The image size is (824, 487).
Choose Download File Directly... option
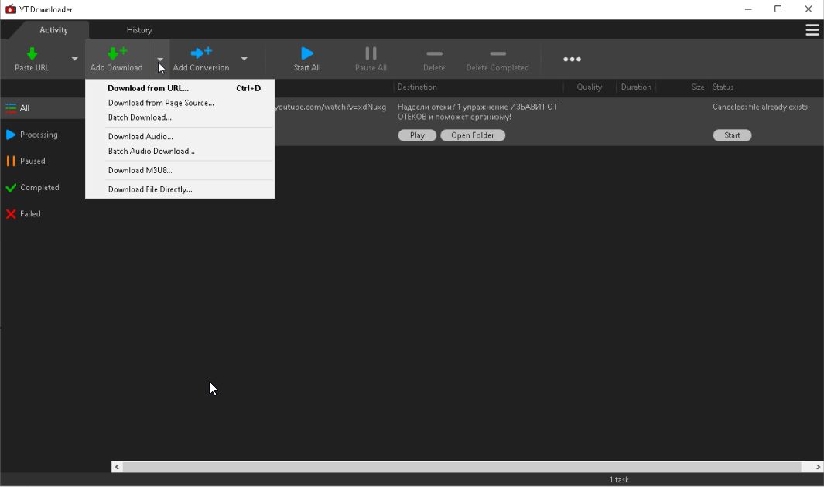click(180, 189)
